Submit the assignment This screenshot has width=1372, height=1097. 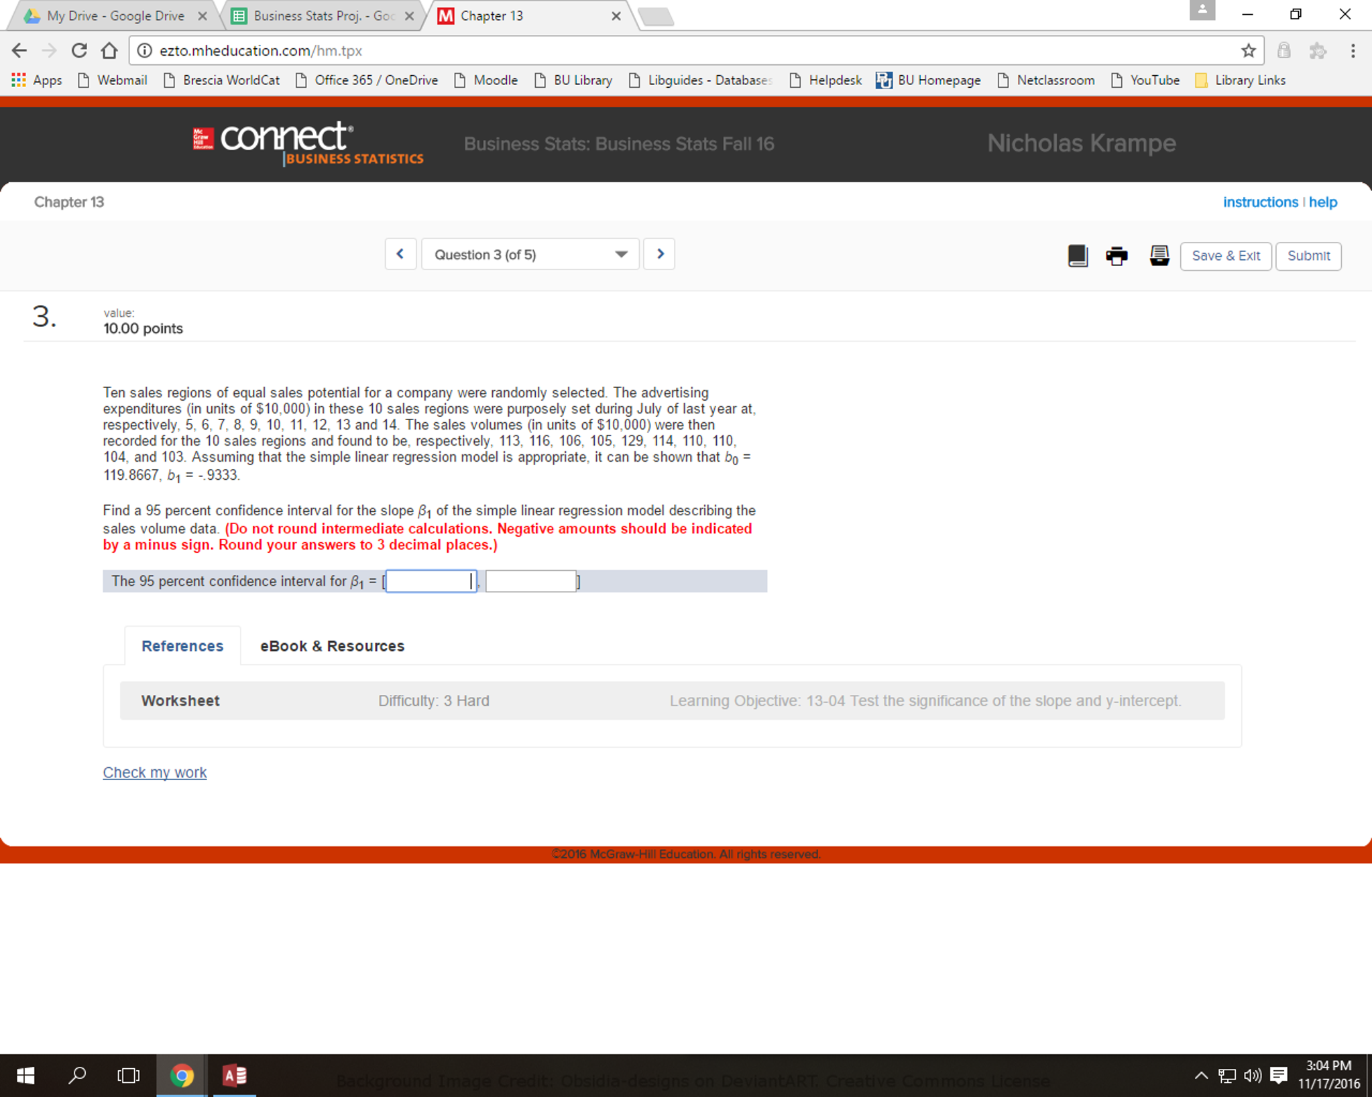pyautogui.click(x=1308, y=256)
